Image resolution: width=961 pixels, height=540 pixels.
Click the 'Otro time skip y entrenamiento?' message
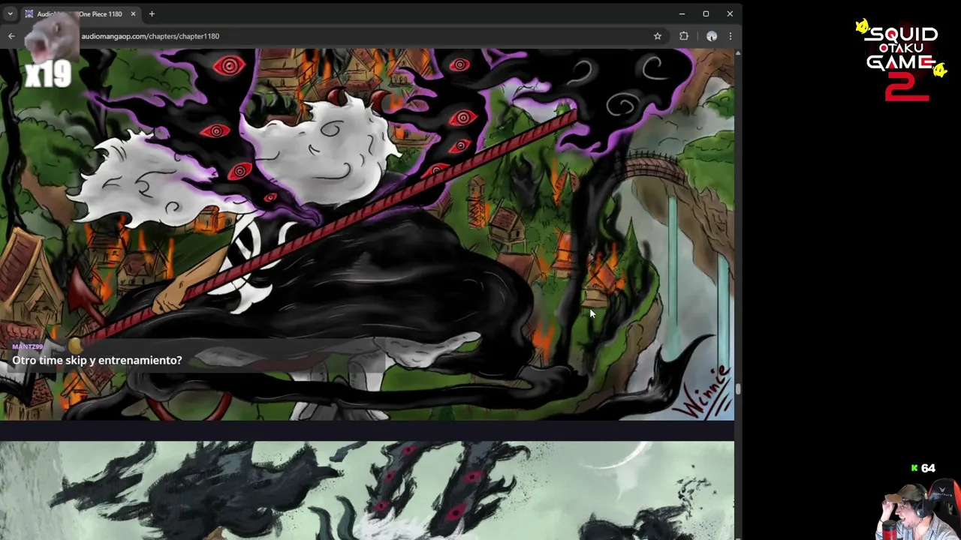click(97, 361)
